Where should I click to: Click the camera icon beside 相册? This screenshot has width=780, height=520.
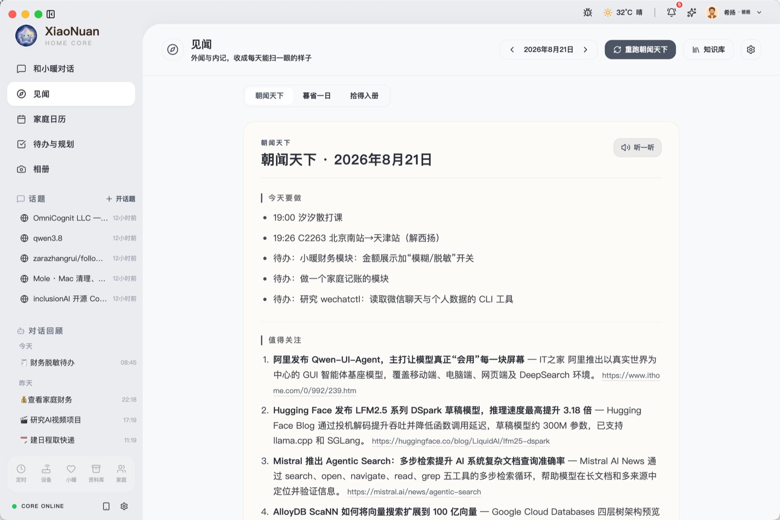(21, 169)
